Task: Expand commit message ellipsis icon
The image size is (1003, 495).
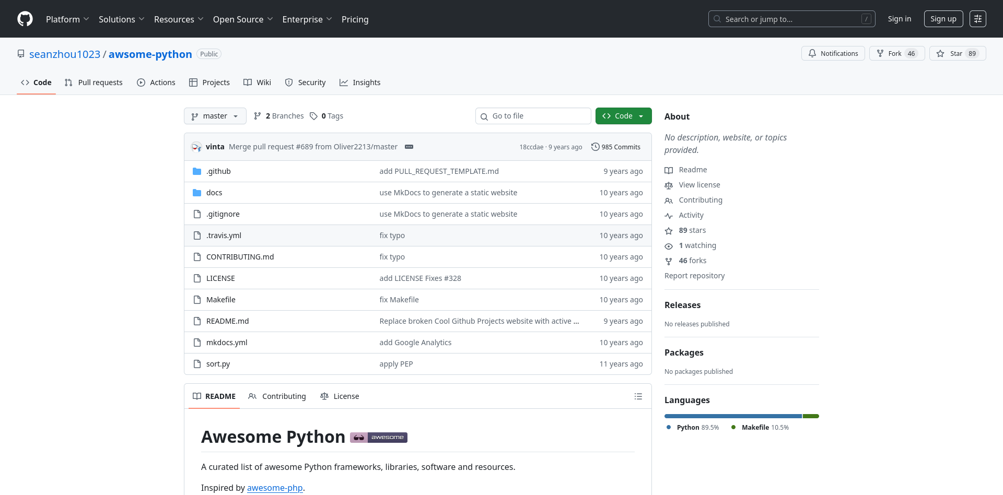Action: [409, 147]
